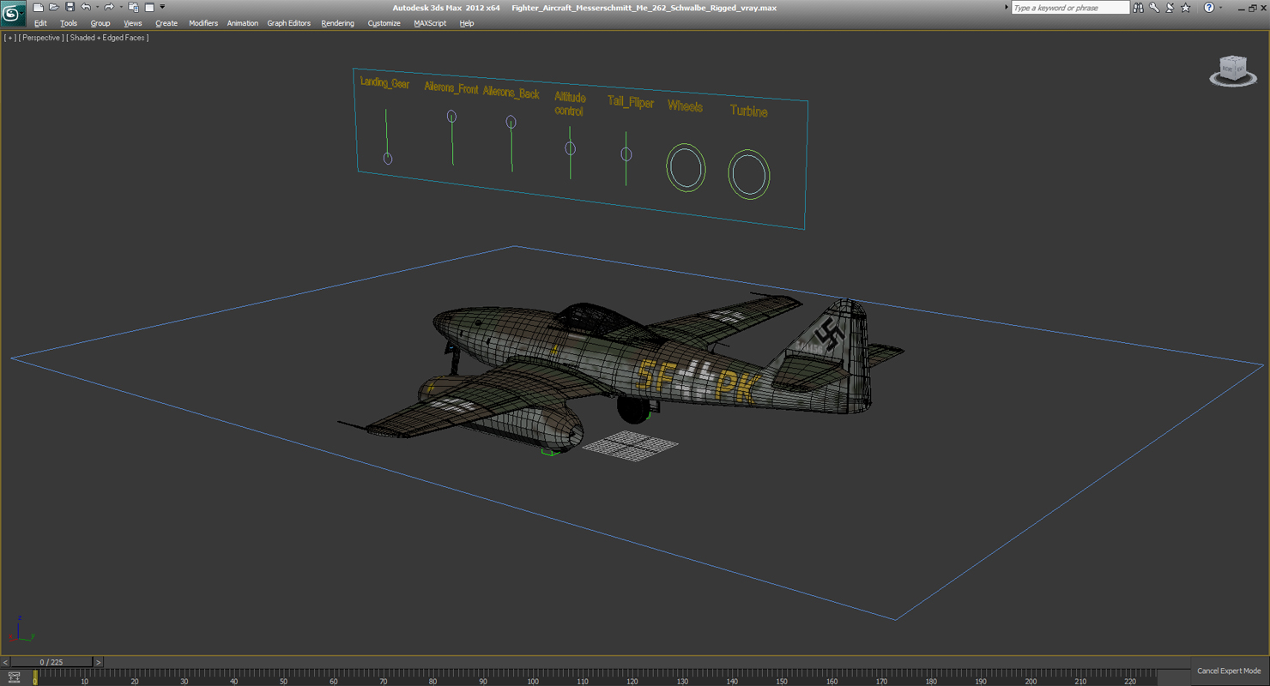Click the Tail_Fliper label text

631,102
